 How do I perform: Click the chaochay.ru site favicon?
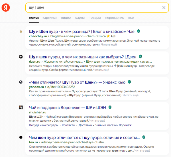[x=21, y=31]
